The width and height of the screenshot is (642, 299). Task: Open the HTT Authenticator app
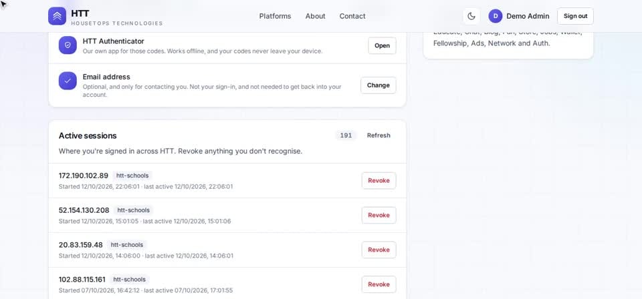(382, 45)
